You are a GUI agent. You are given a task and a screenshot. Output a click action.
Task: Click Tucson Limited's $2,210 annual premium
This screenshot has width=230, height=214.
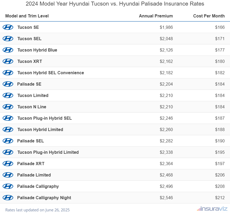coord(166,95)
